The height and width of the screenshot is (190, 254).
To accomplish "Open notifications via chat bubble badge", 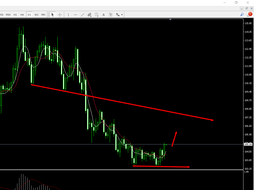I will 250,14.
